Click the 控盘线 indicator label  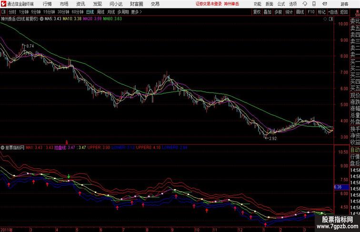point(60,148)
